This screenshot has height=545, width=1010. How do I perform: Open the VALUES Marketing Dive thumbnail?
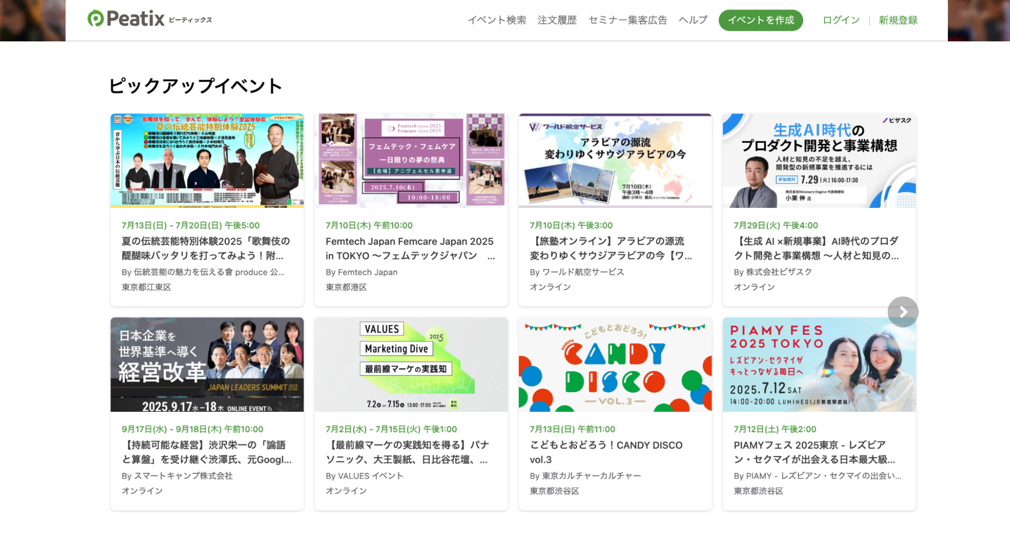[411, 364]
